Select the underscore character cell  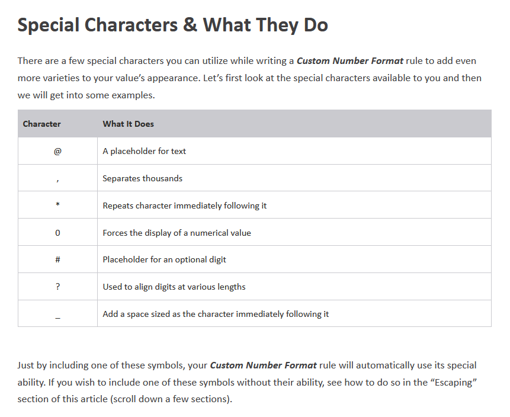[57, 315]
